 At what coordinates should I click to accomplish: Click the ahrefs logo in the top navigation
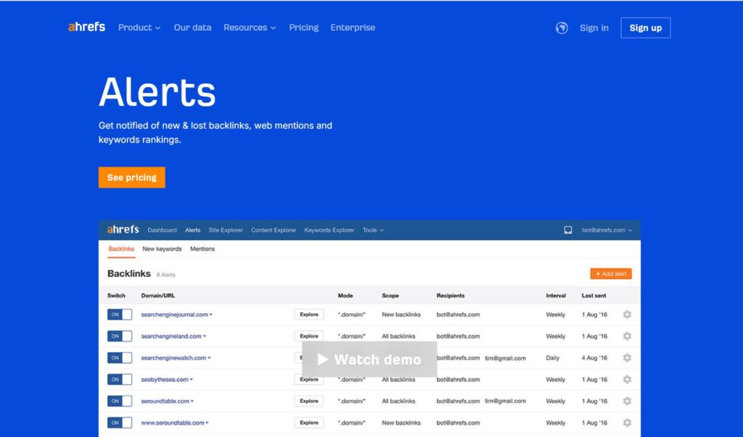[86, 28]
